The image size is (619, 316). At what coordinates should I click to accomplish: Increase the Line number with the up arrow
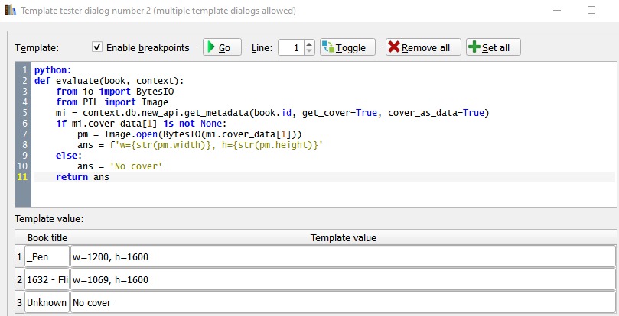coord(309,44)
